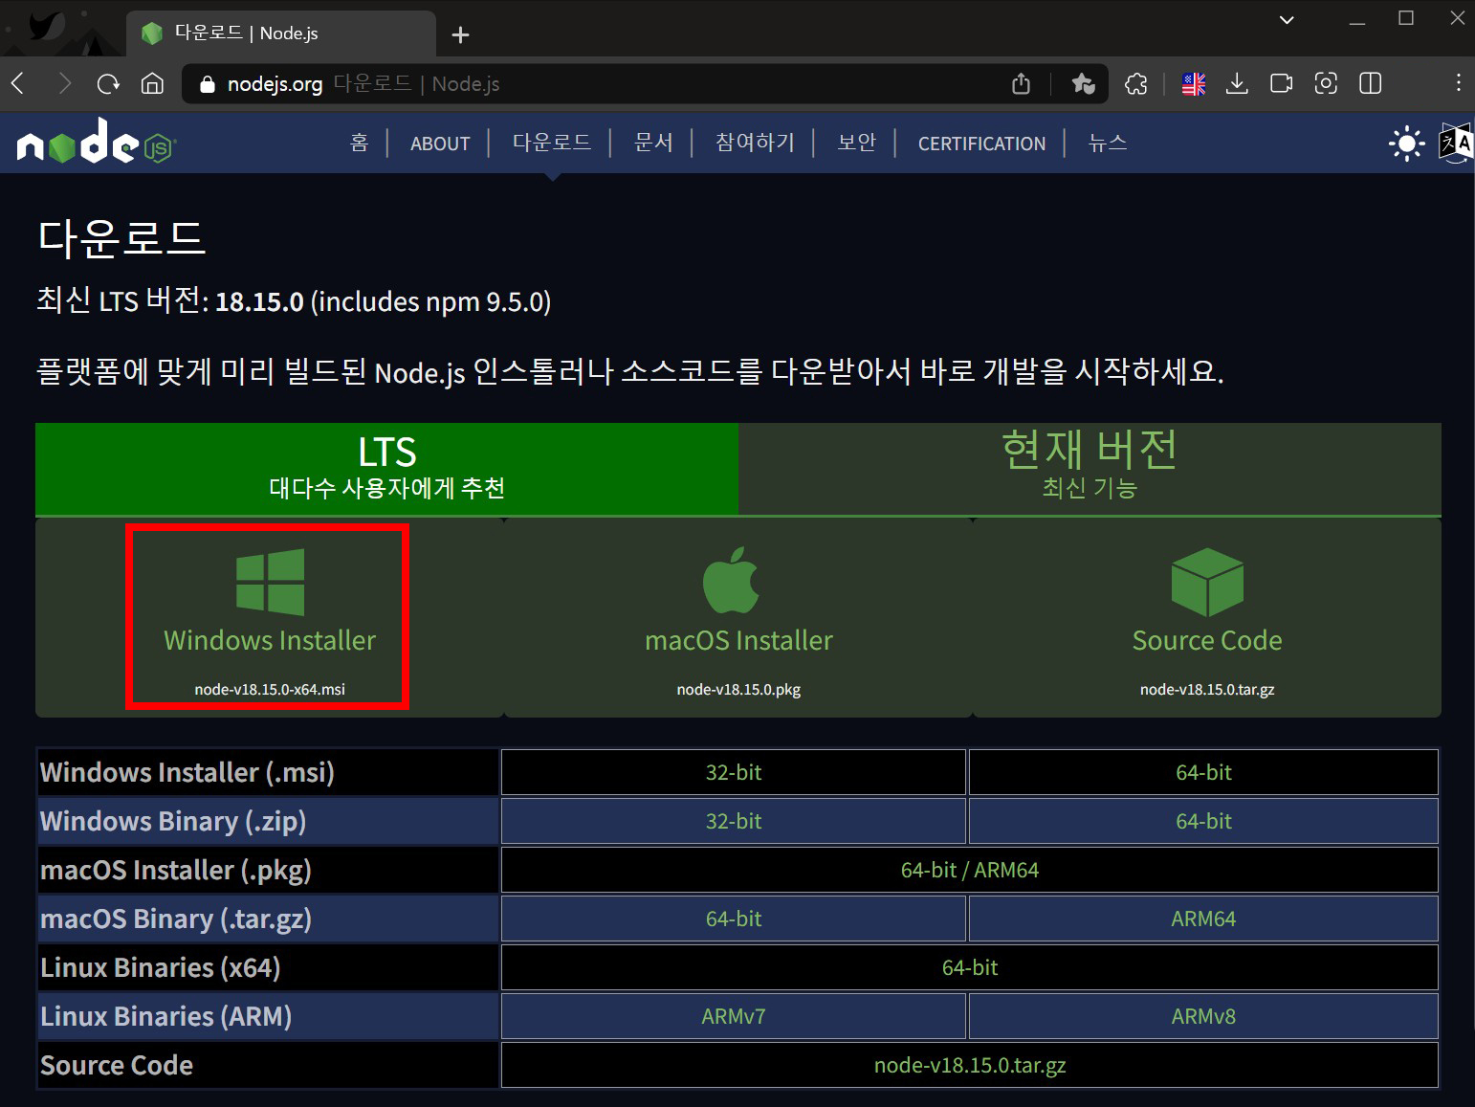Viewport: 1475px width, 1107px height.
Task: Click the padlock site info icon
Action: [x=207, y=84]
